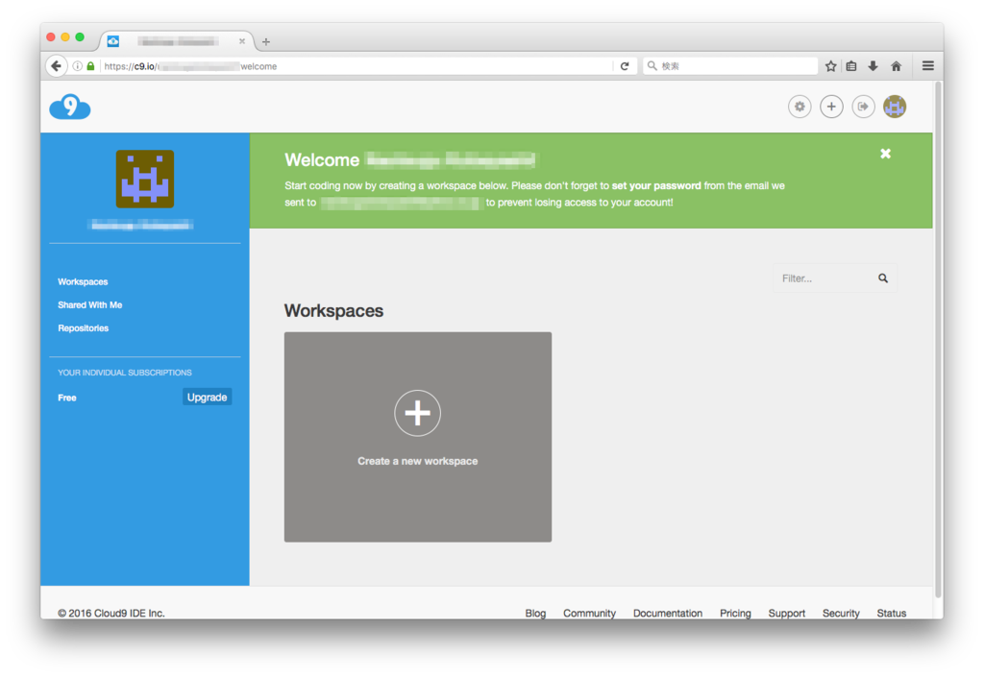Viewport: 984px width, 677px height.
Task: Go to home page icon
Action: click(897, 66)
